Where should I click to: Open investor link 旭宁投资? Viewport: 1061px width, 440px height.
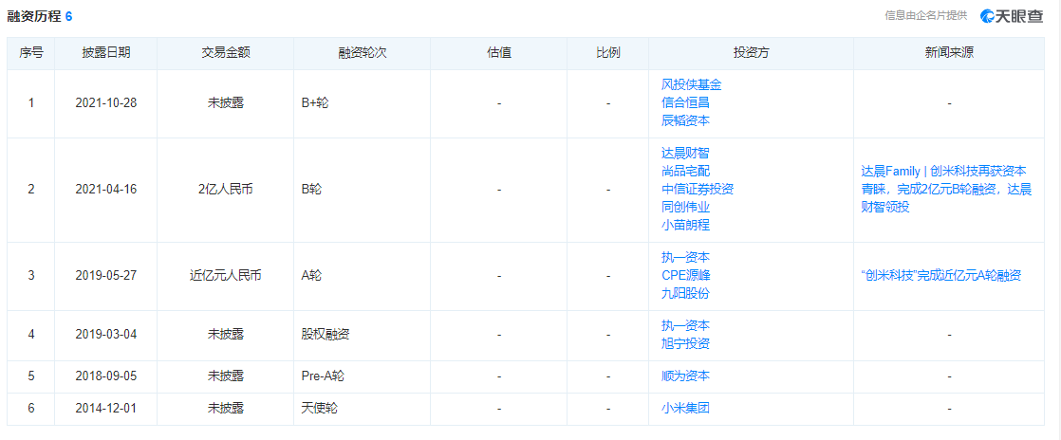685,343
